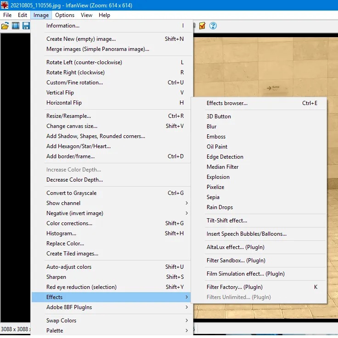Open Filter Factory... (PlugIn)
Screen dimensions: 338x338
click(x=259, y=287)
